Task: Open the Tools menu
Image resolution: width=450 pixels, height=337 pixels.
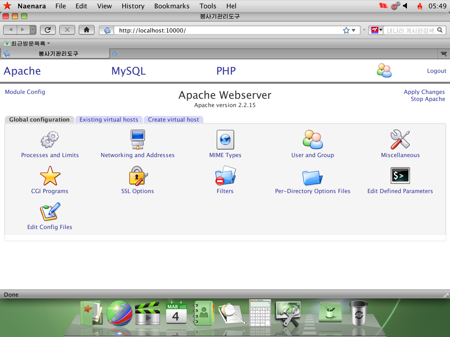Action: point(208,6)
